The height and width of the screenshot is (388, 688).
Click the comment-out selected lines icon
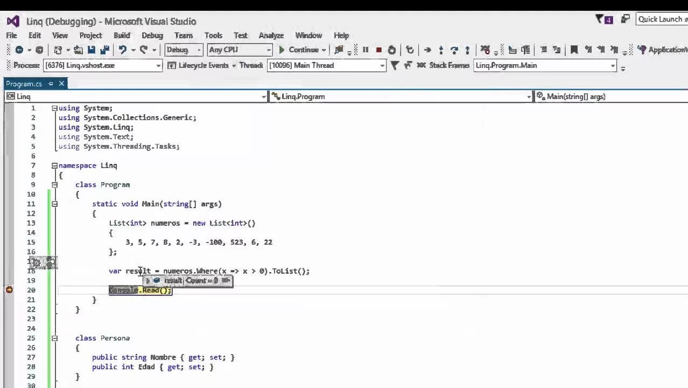[544, 50]
